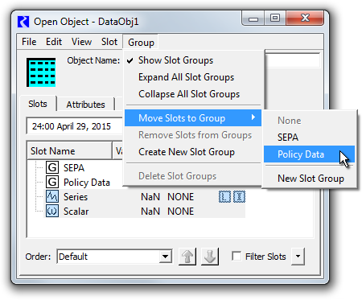Select the Series slot row

[145, 197]
